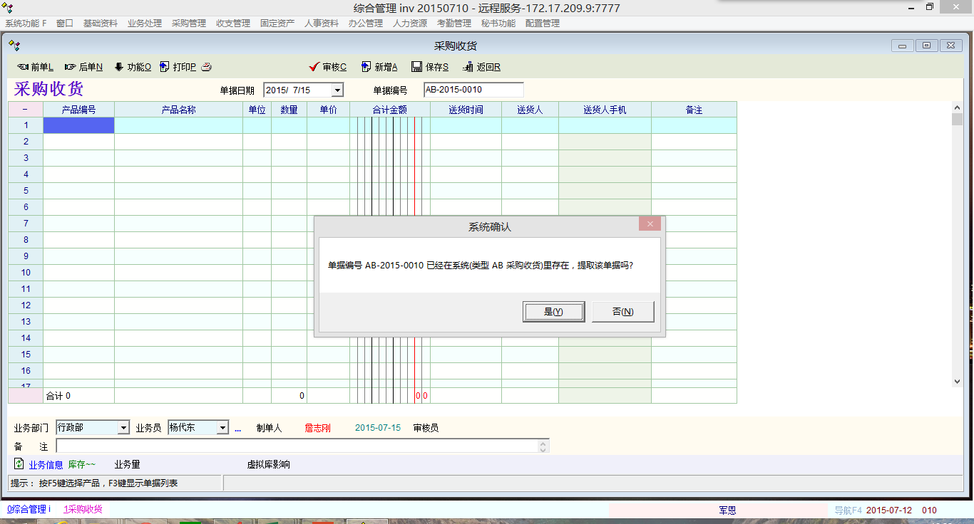The height and width of the screenshot is (524, 974).
Task: Click the grid scrollbar down arrow
Action: click(x=957, y=382)
